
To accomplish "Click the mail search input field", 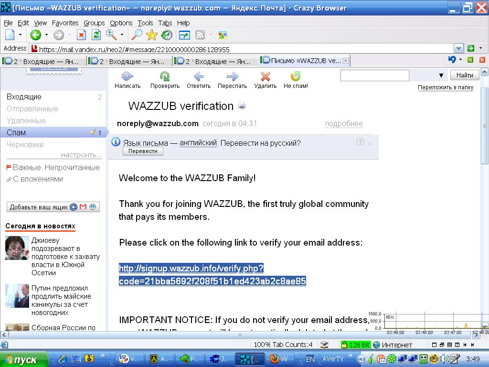I will coord(374,75).
